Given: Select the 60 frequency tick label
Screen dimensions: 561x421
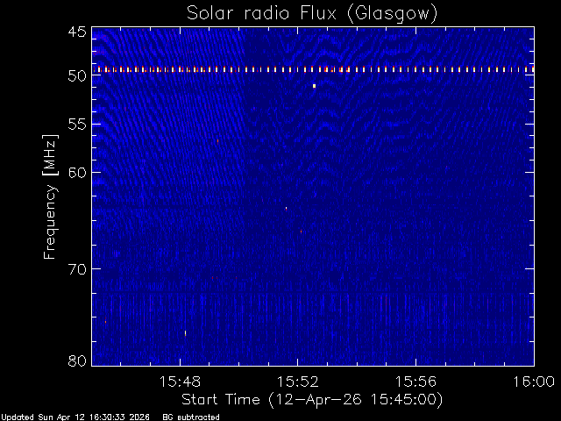Looking at the screenshot, I should pos(77,172).
